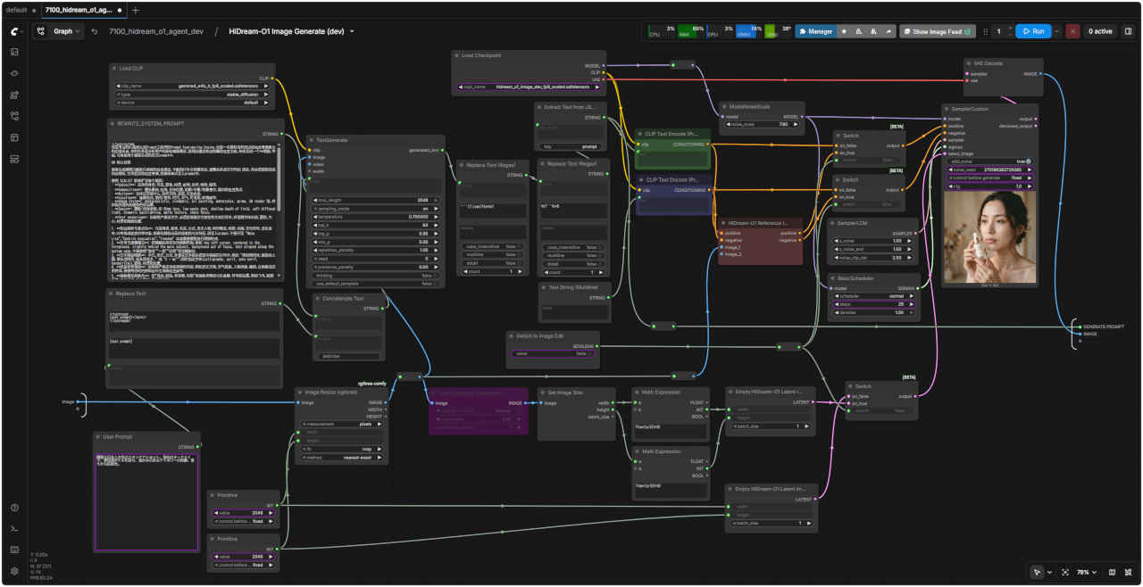The image size is (1143, 587).
Task: Toggle case_insensitive in second Replace Text (Regex)
Action: click(x=572, y=247)
